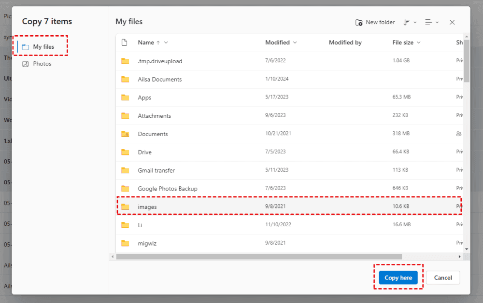483x303 pixels.
Task: Open the Attachments folder name
Action: [155, 116]
